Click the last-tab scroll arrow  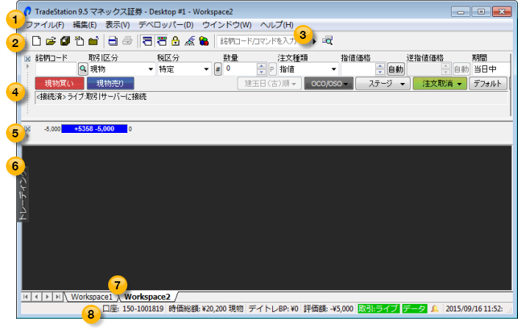click(x=58, y=297)
